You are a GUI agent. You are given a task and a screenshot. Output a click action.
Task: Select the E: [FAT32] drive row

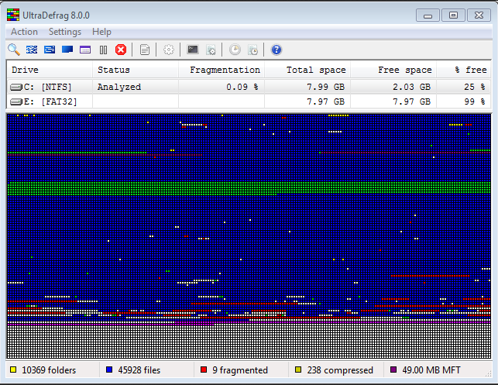tap(249, 101)
